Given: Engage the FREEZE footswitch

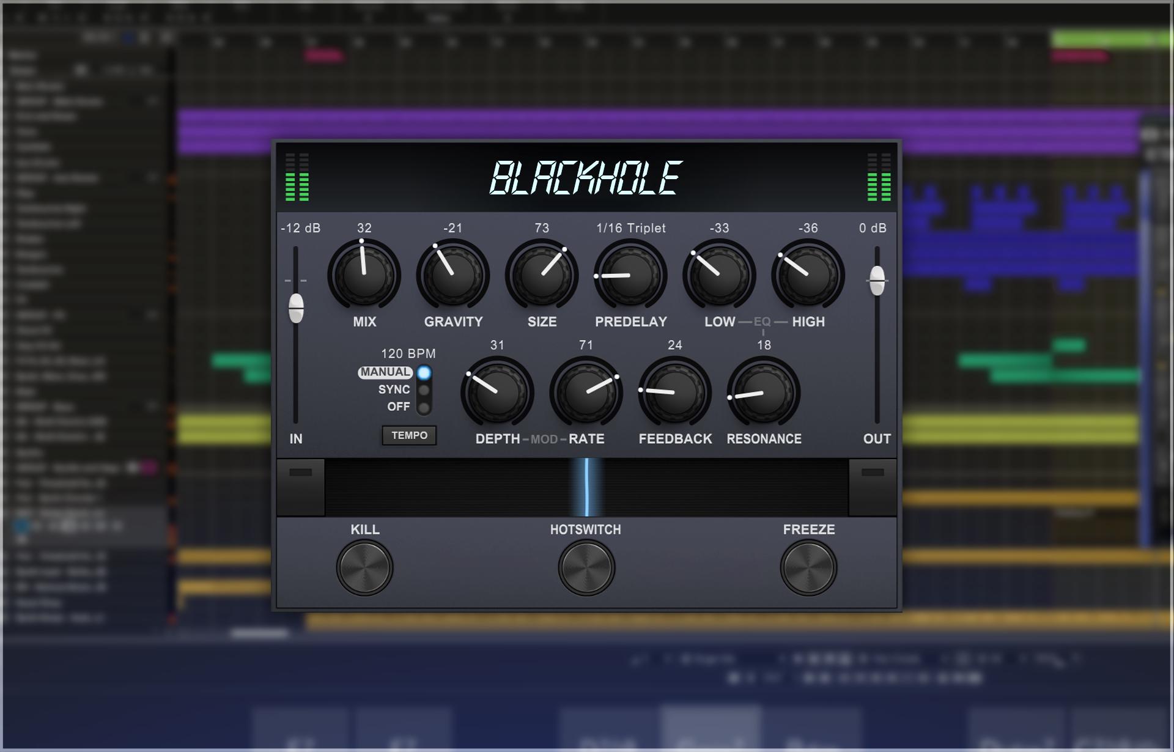Looking at the screenshot, I should [x=808, y=567].
